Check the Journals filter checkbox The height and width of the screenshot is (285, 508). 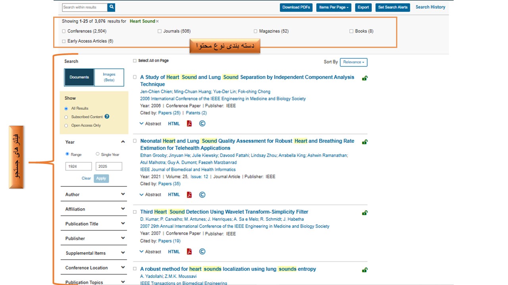160,31
